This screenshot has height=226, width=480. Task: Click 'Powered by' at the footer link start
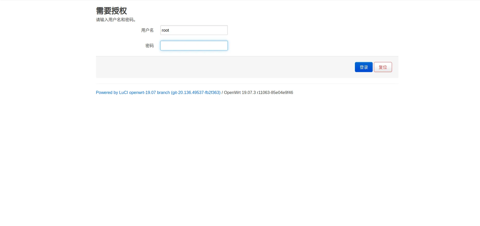click(x=107, y=92)
